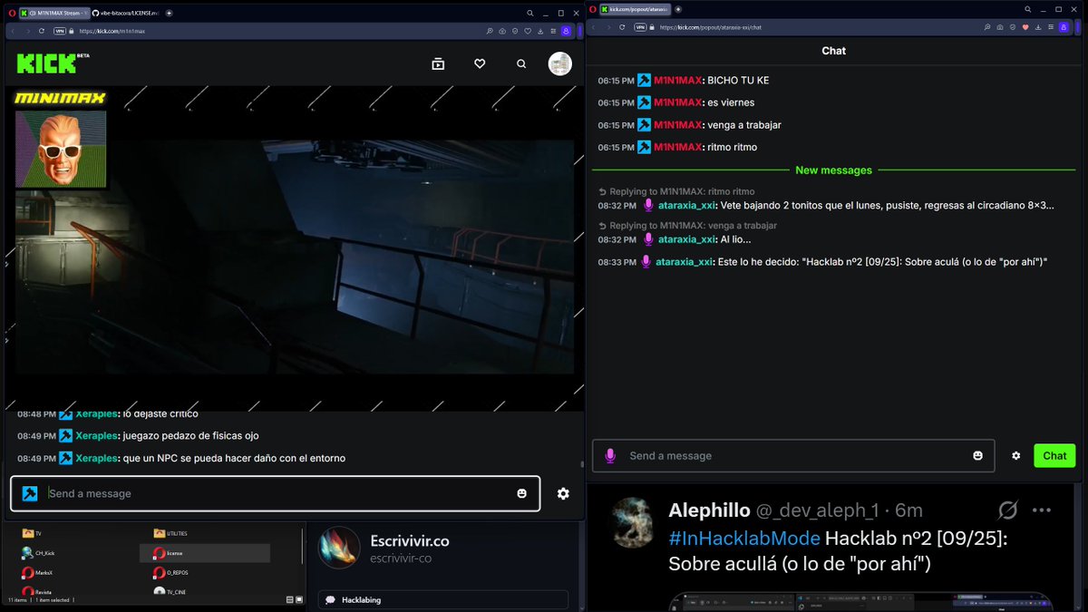
Task: Toggle VPN badge in left window address bar
Action: pyautogui.click(x=60, y=31)
